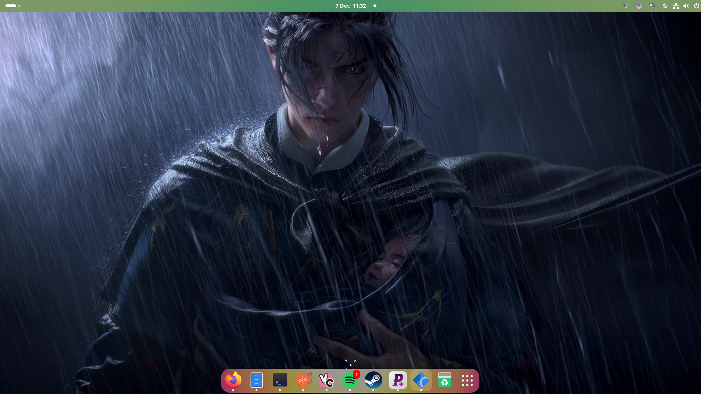Click the Vesktop tray icon with red dot
Screen dimensions: 701x394
point(652,6)
